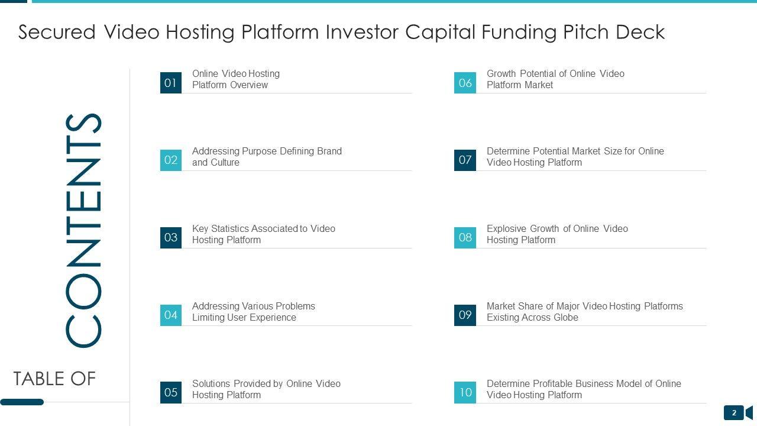The width and height of the screenshot is (757, 426).
Task: Select the 05 numbered square
Action: coord(171,392)
